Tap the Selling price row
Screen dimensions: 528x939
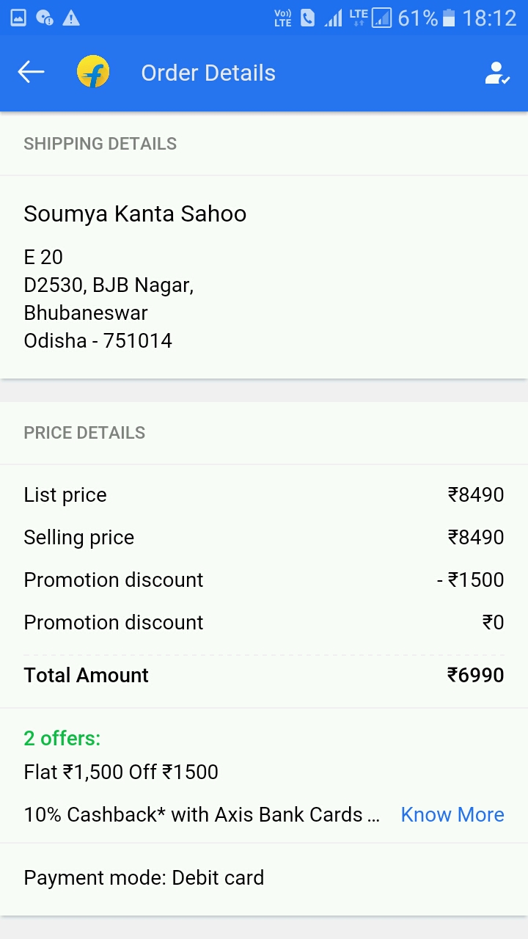pos(263,537)
